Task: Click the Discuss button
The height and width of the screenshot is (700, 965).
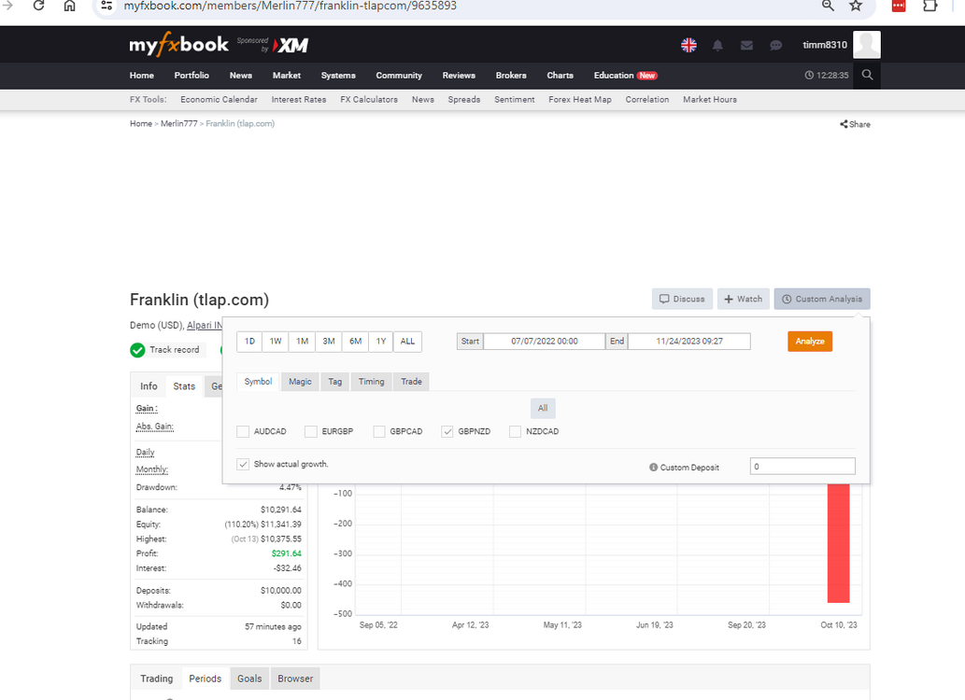Action: pyautogui.click(x=682, y=299)
